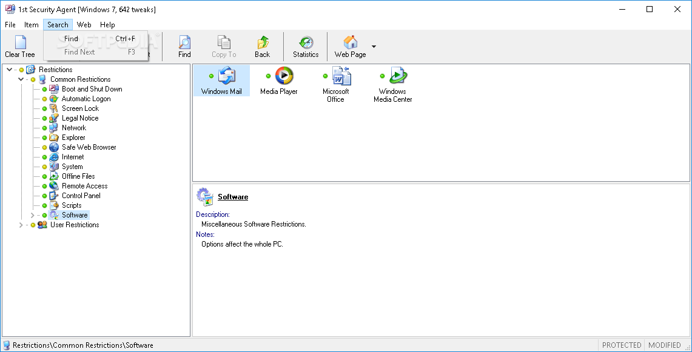
Task: Click the 1st Security Agent title bar icon
Action: click(x=10, y=9)
